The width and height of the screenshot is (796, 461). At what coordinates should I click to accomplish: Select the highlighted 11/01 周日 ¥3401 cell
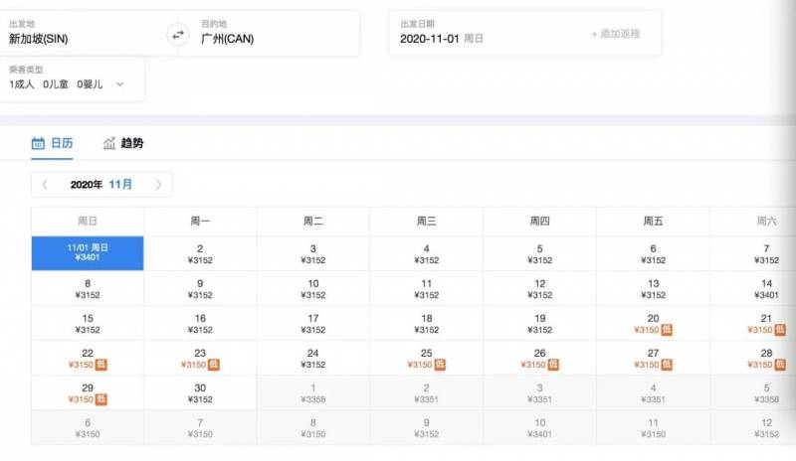click(88, 253)
